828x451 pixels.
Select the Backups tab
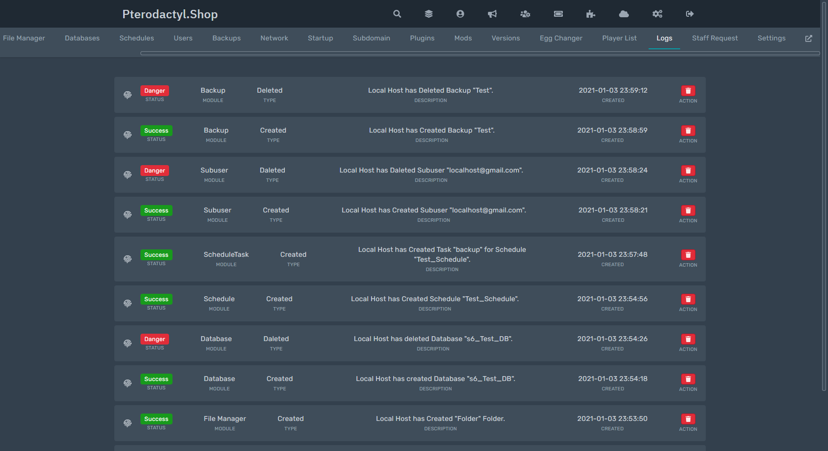click(226, 38)
